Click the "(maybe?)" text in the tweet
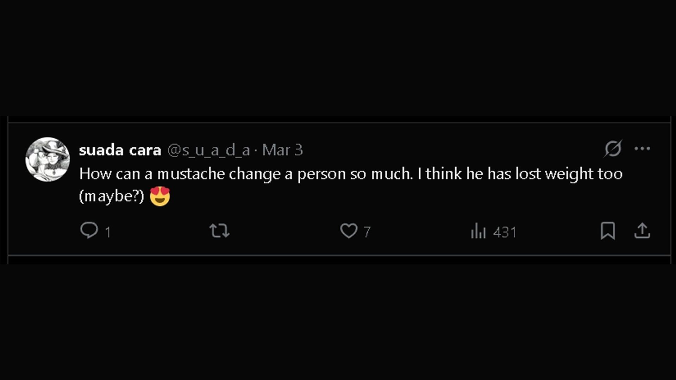This screenshot has height=380, width=676. tap(112, 196)
